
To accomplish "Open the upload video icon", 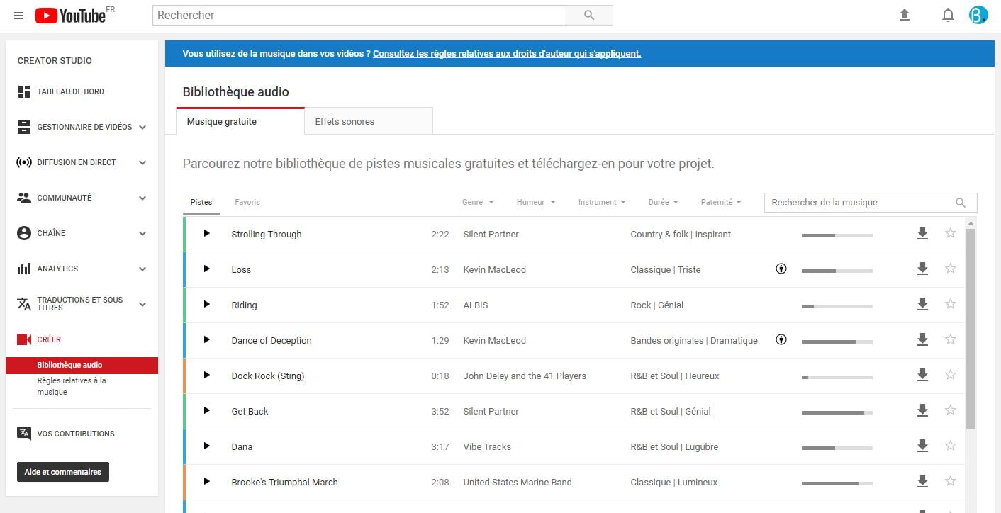I will point(905,15).
